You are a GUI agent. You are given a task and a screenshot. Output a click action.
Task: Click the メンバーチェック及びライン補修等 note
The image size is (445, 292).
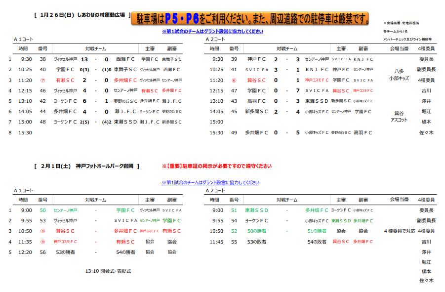[407, 39]
